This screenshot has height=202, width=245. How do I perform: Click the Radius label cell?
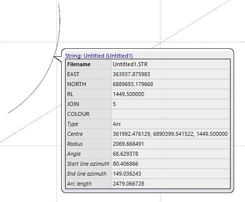88,144
